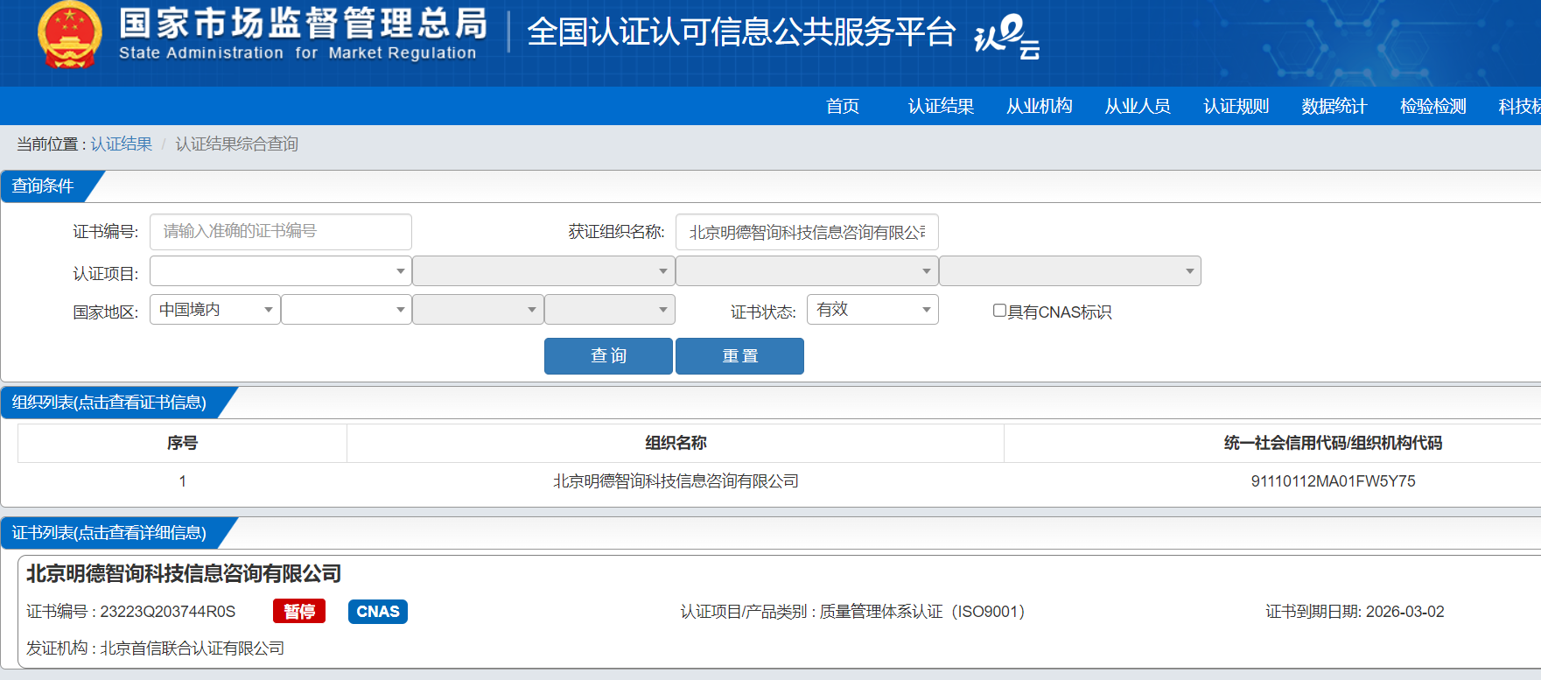1541x680 pixels.
Task: Click the 查询 search button
Action: click(x=608, y=356)
